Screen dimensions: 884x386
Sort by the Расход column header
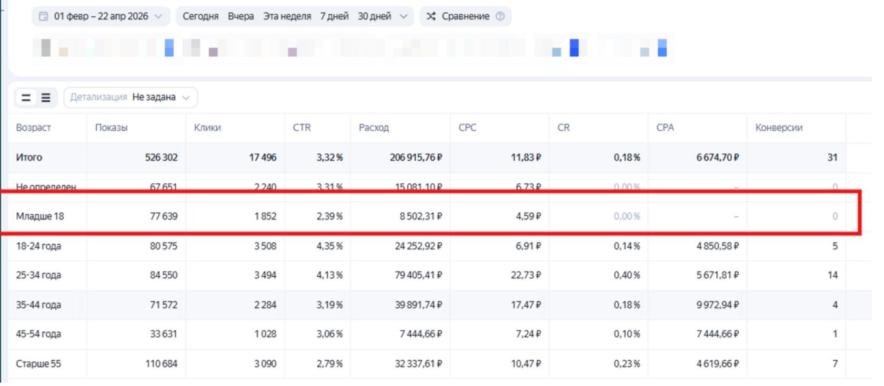374,128
